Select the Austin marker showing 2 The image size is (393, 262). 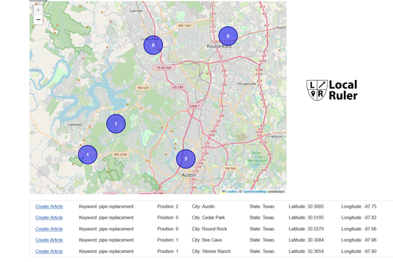(x=186, y=159)
